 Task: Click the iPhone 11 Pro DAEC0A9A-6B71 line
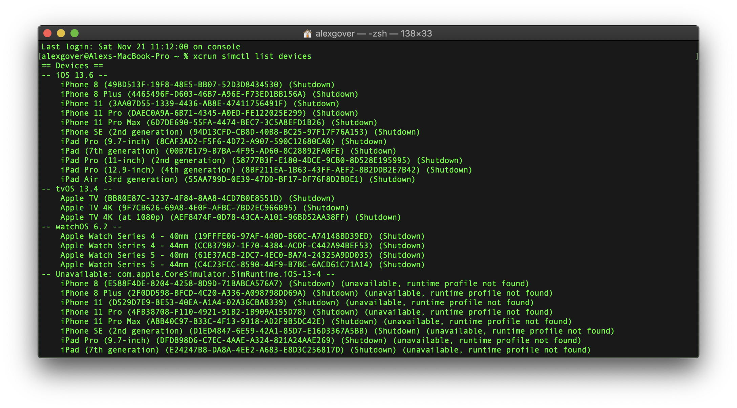click(209, 113)
